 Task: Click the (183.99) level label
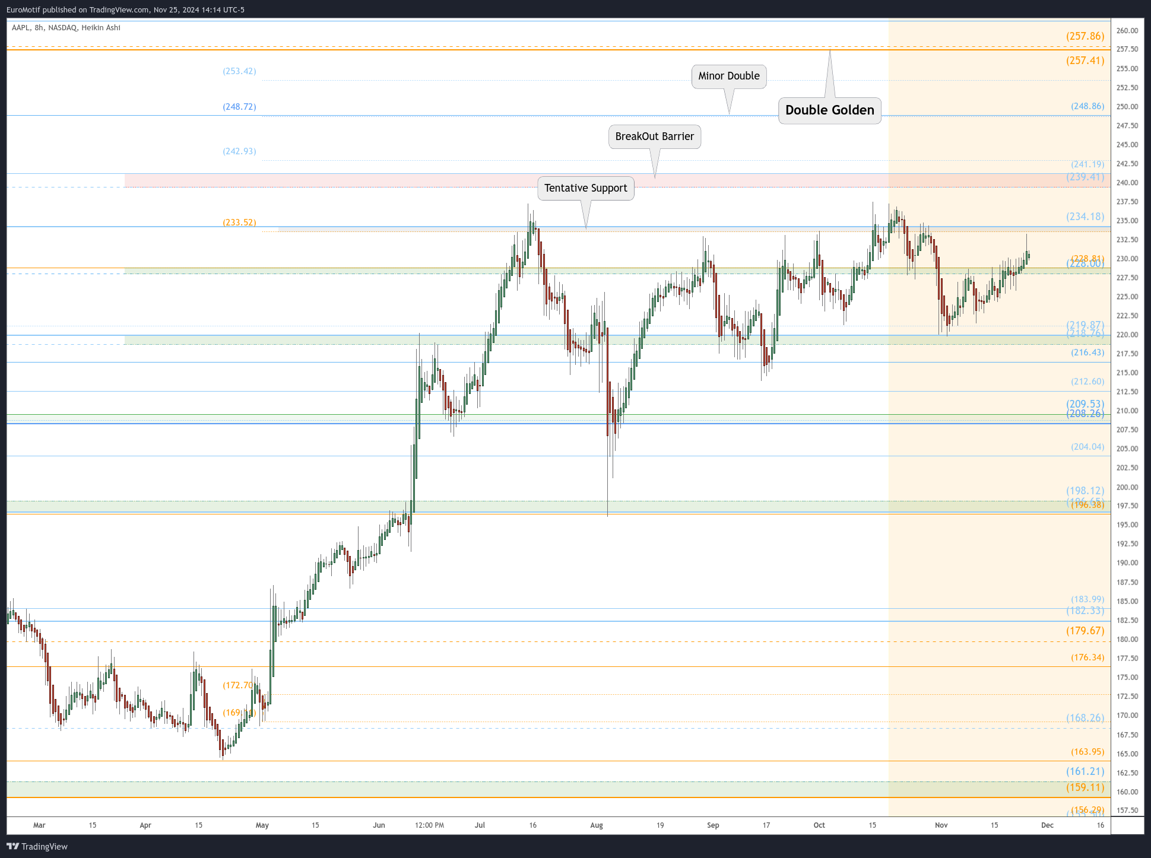(1087, 599)
